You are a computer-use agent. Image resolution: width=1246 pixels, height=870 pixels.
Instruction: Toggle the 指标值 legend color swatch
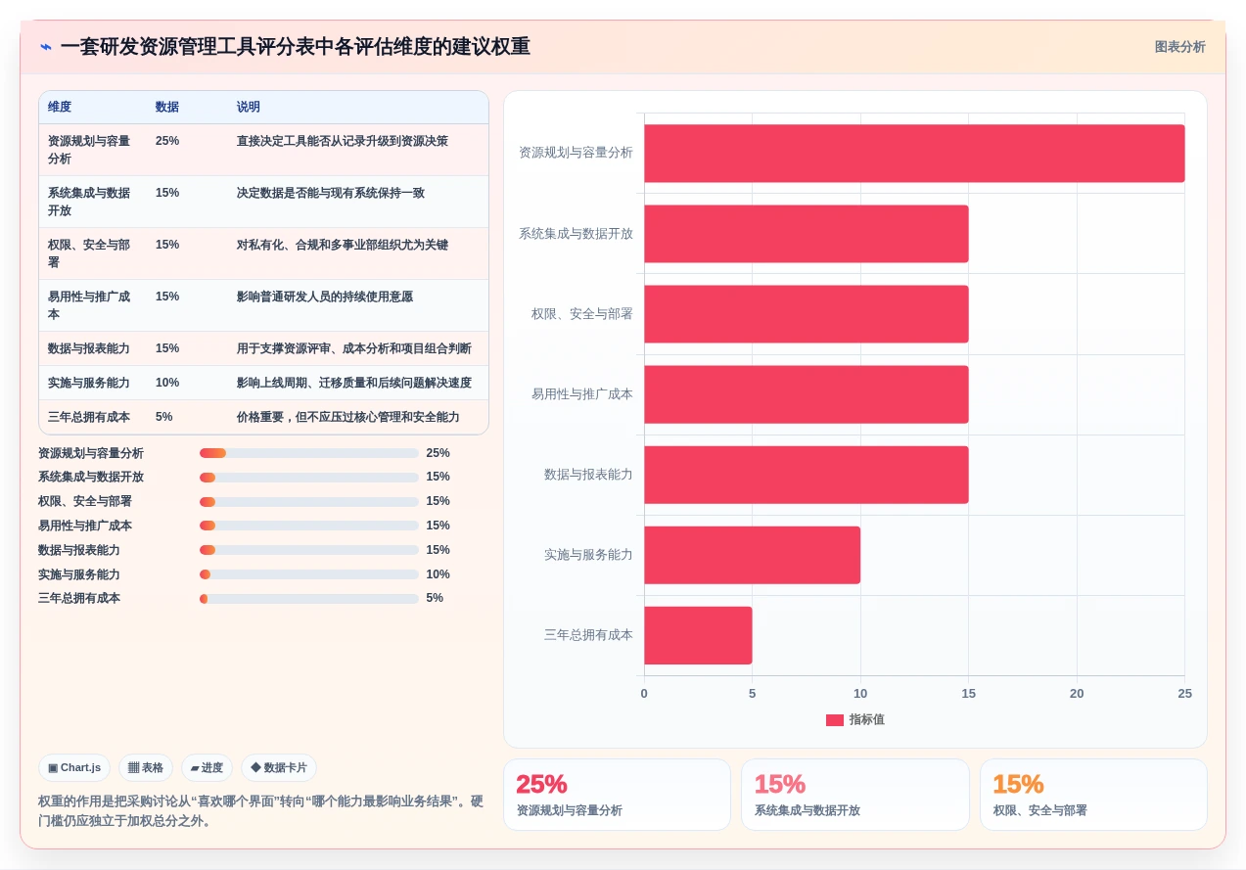tap(834, 720)
